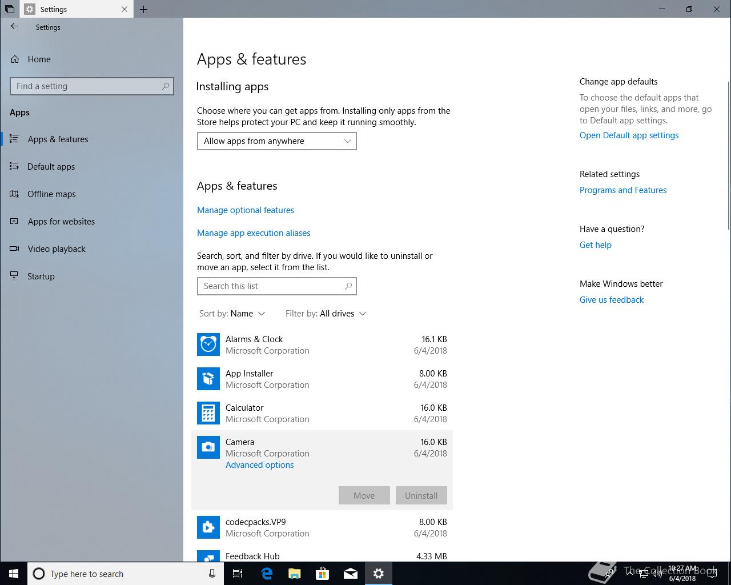This screenshot has height=585, width=731.
Task: Click the back arrow in Settings
Action: click(14, 26)
